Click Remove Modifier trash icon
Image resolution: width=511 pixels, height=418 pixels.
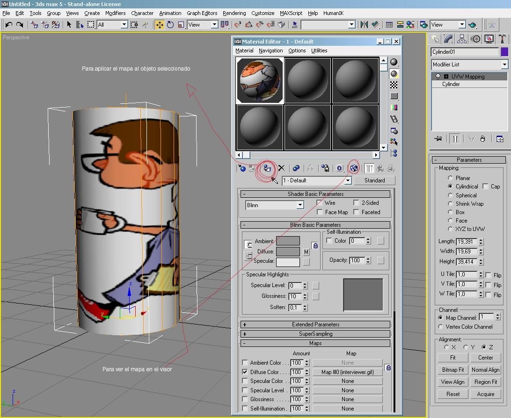482,139
